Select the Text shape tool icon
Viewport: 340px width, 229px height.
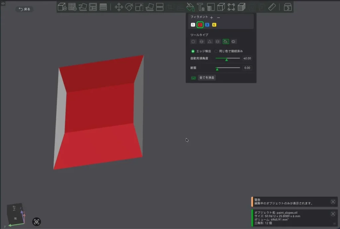[201, 7]
